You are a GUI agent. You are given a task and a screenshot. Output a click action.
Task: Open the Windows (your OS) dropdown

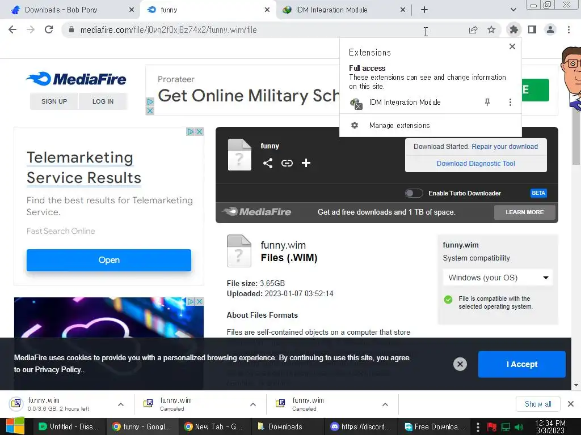pos(498,278)
